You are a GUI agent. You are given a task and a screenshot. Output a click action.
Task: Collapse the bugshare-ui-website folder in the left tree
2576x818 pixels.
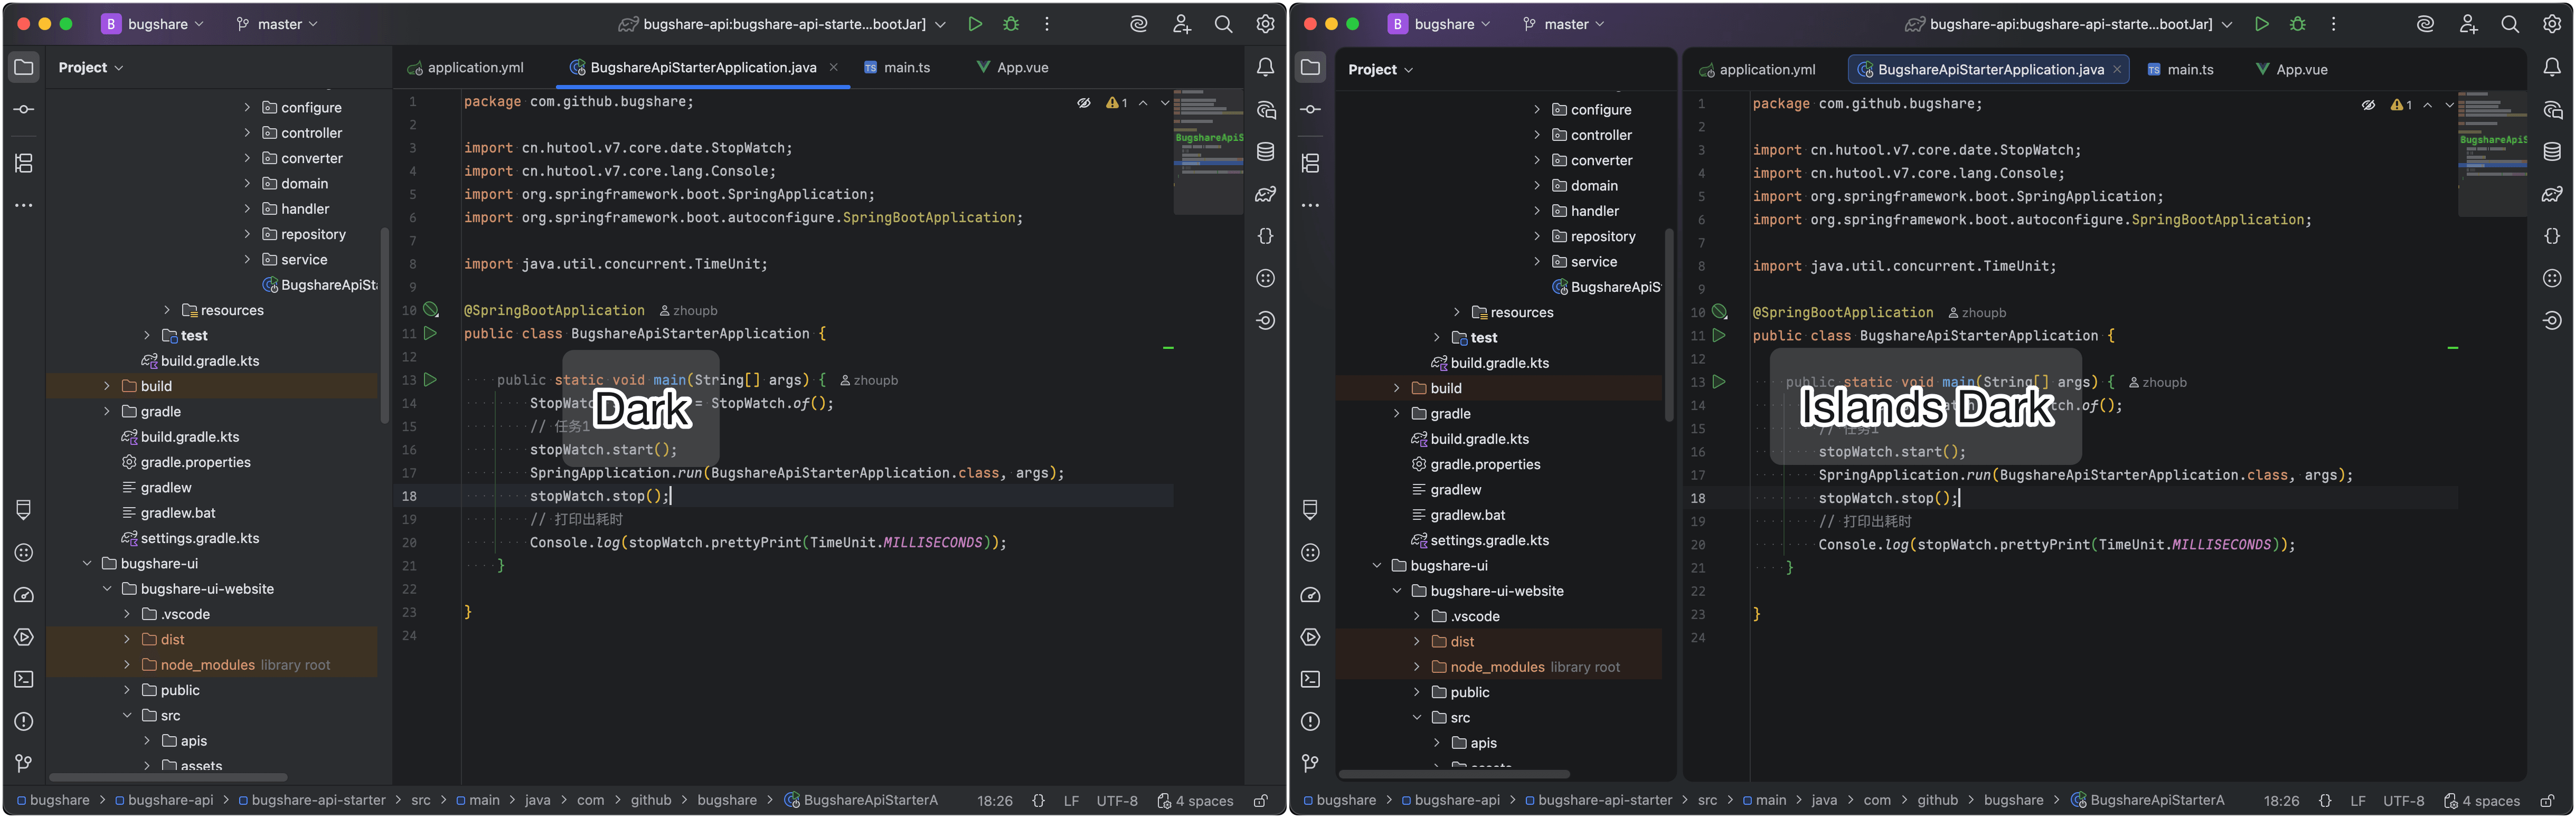(107, 589)
